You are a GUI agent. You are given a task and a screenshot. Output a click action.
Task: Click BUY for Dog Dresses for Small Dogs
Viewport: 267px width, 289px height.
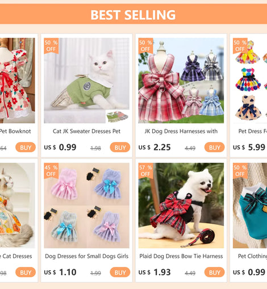(120, 272)
